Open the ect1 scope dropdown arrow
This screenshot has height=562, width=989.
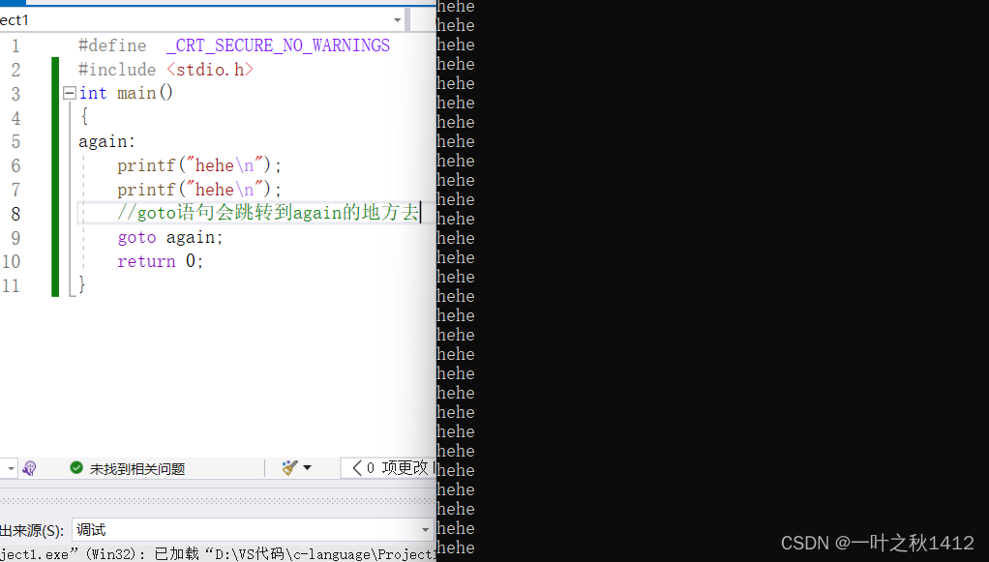398,20
